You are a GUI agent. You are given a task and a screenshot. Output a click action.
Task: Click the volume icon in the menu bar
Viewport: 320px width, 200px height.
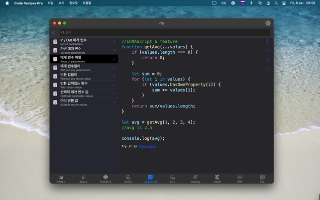(x=223, y=3)
